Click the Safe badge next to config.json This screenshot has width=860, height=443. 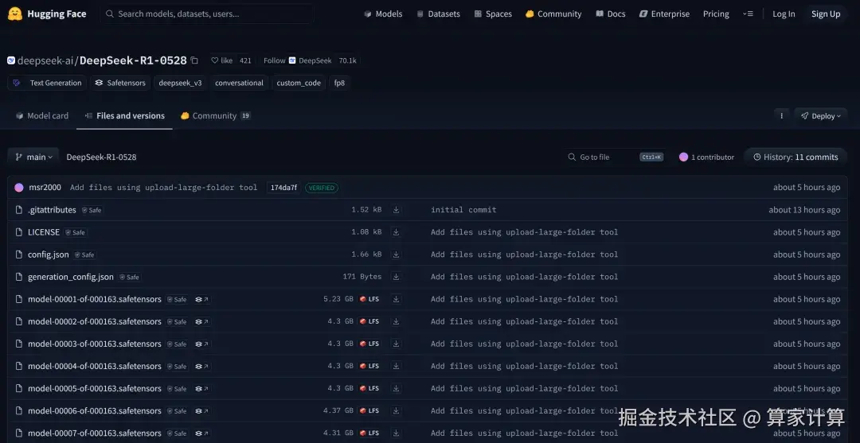pos(85,255)
